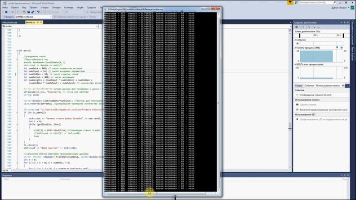This screenshot has height=200, width=356.
Task: Click the navigate backward toolbar icon
Action: coord(6,12)
